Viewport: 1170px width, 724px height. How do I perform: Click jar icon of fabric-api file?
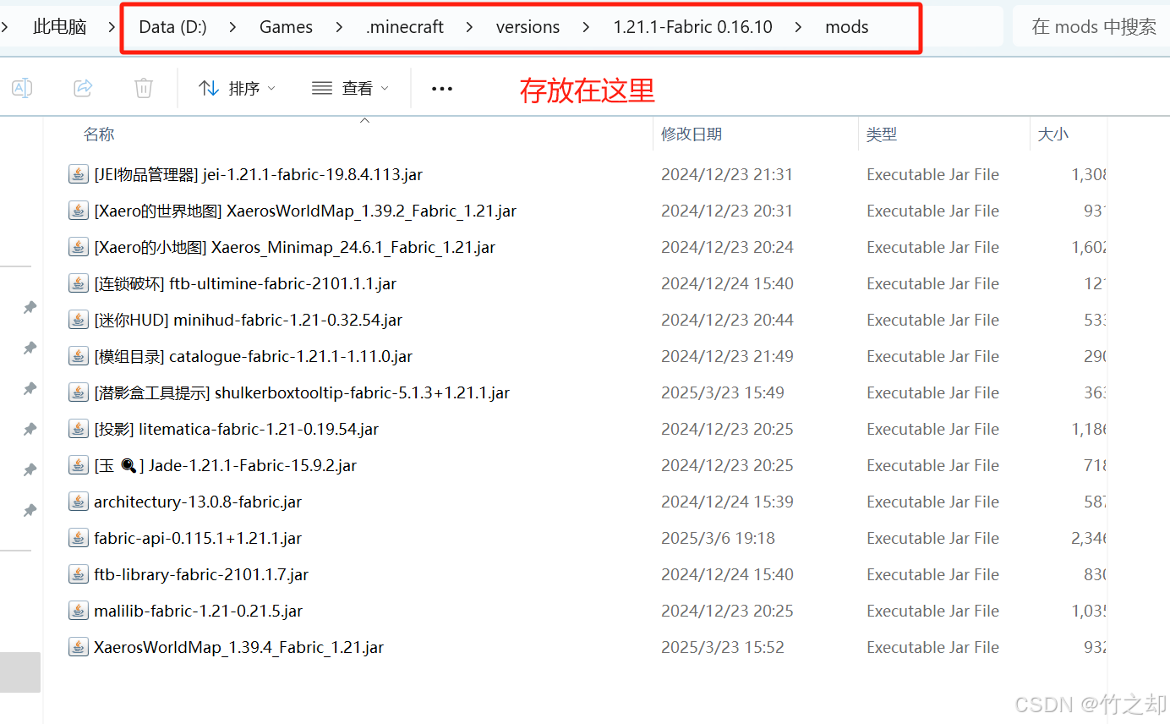click(x=78, y=539)
